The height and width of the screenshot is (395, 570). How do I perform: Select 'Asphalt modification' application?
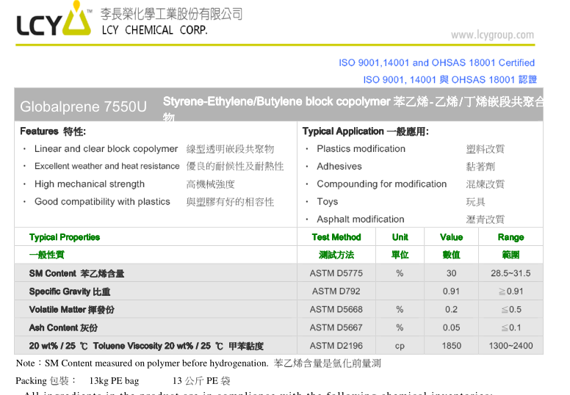point(360,219)
